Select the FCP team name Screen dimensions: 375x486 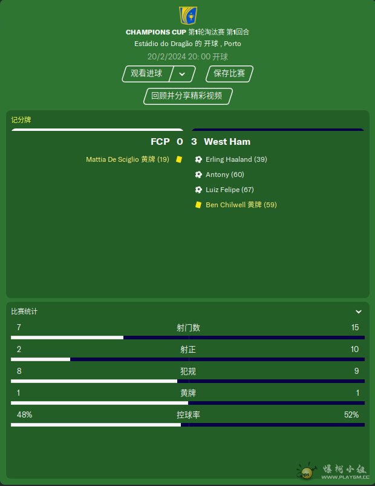(x=160, y=142)
